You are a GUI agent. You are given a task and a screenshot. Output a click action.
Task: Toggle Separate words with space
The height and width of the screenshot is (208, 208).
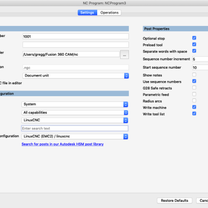194,51
